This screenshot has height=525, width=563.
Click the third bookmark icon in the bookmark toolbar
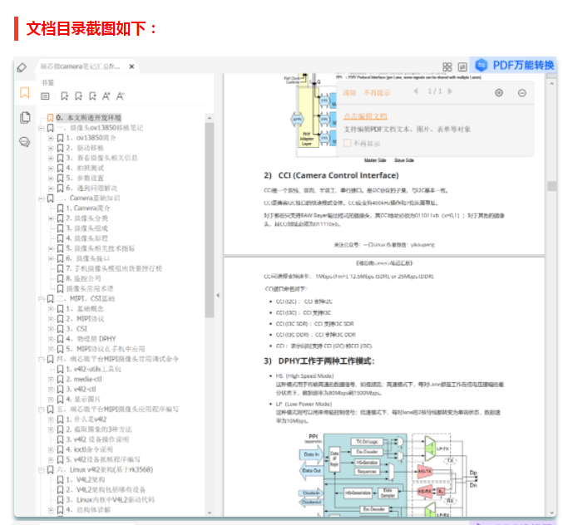pos(92,96)
